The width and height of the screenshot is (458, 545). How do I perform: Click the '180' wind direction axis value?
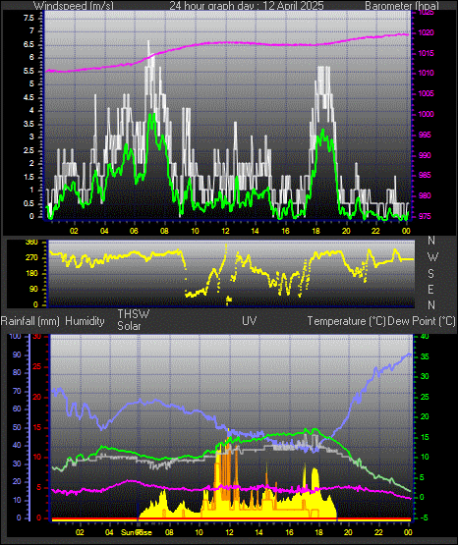(32, 274)
